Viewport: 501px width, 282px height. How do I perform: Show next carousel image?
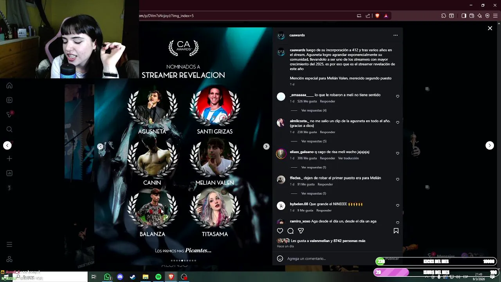point(266,146)
